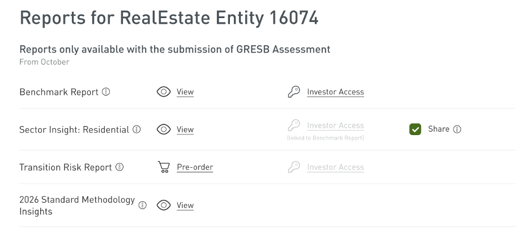Screen dimensions: 530x234
Task: Click the info icon beside Transition Risk Report
Action: pyautogui.click(x=119, y=167)
